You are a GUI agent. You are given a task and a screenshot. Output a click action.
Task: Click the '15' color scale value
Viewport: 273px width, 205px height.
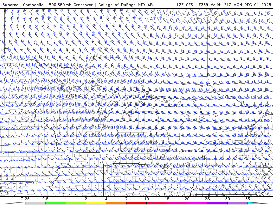167,199
